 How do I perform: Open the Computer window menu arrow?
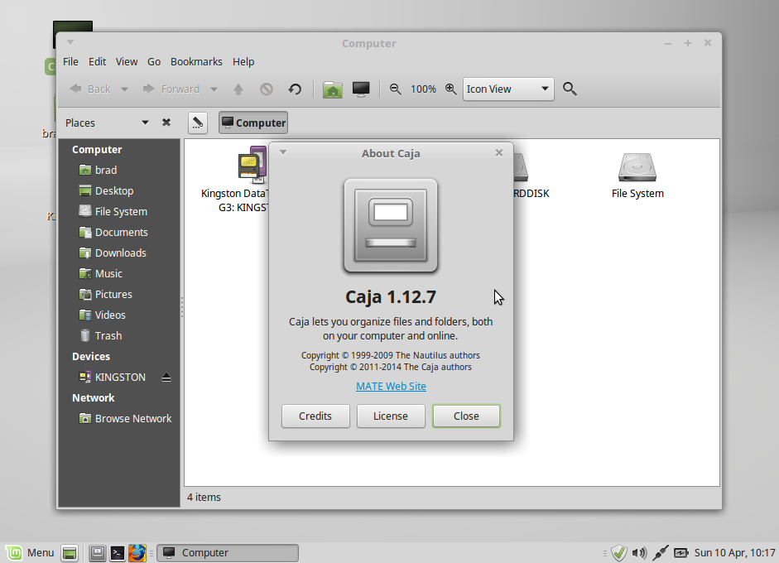[x=70, y=42]
